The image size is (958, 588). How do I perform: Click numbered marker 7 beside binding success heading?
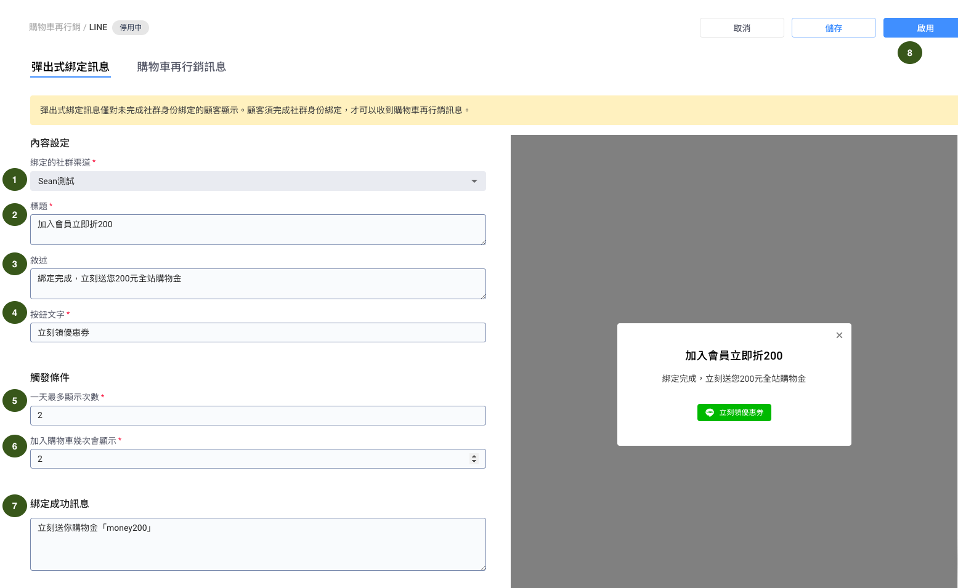coord(15,506)
